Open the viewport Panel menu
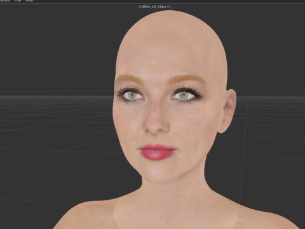305x229 pixels. pos(29,1)
